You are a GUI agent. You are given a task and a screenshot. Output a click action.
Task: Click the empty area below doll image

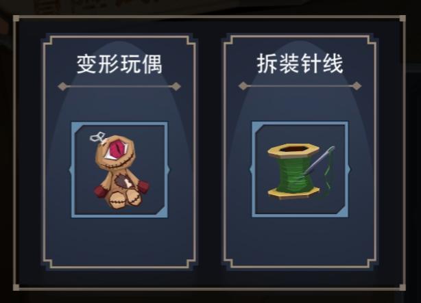(119, 240)
